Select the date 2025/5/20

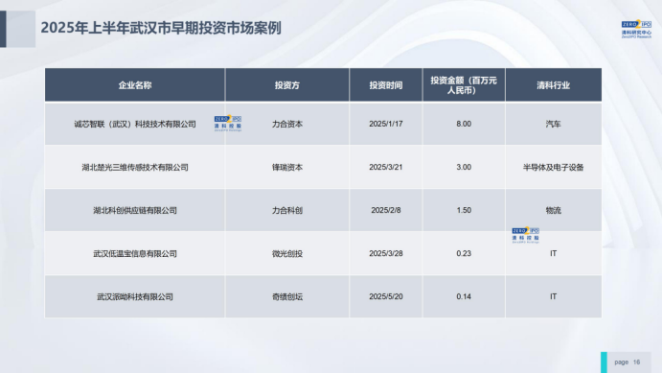tap(385, 297)
